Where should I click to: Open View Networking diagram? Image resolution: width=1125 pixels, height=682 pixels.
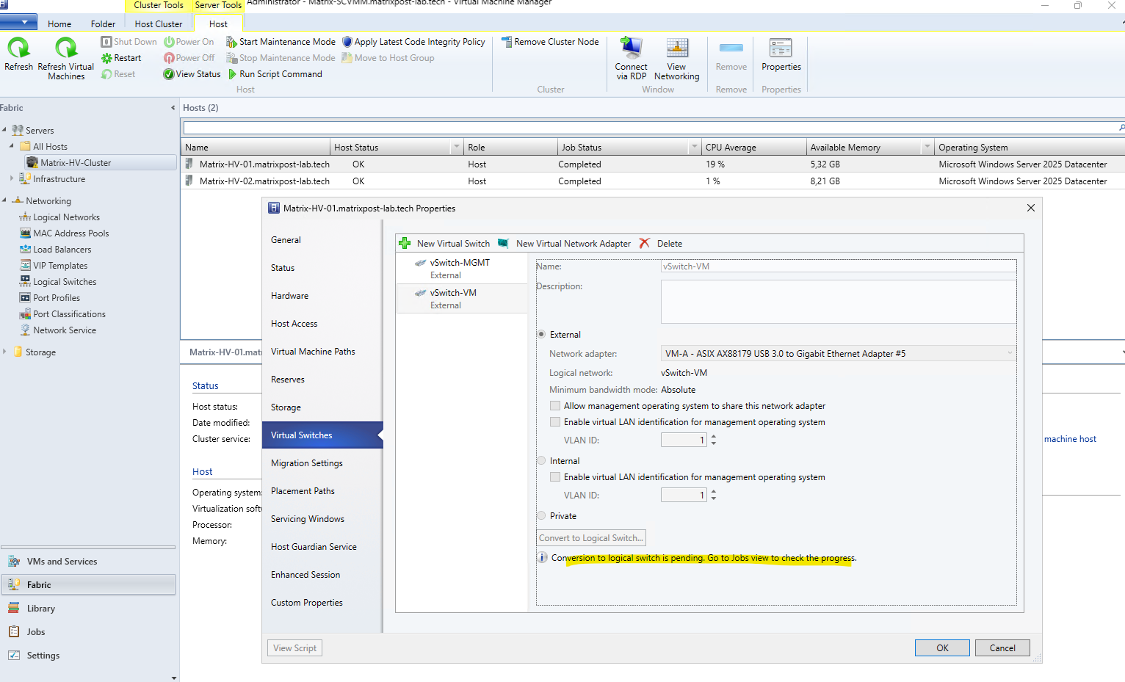tap(676, 58)
